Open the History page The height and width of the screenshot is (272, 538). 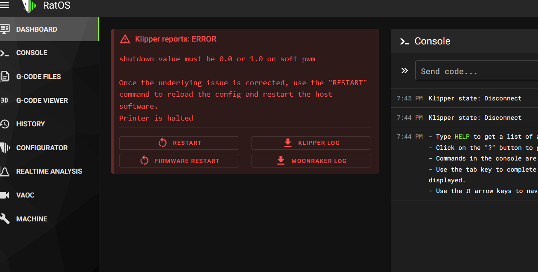click(49, 124)
